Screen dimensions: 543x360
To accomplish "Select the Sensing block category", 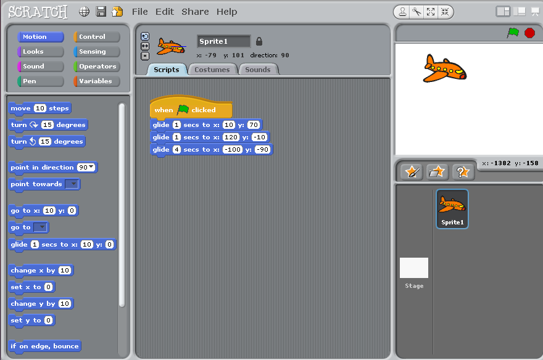I will 97,52.
